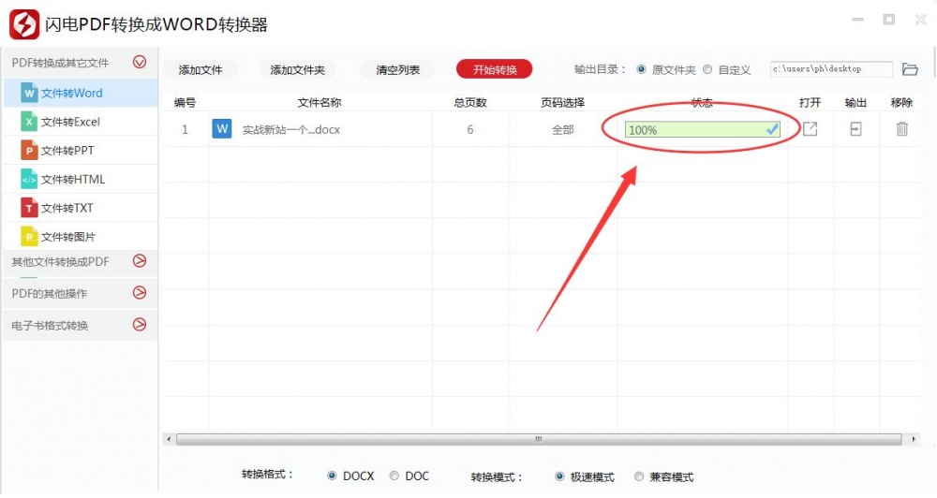The width and height of the screenshot is (937, 498).
Task: Open the 文件转HTML menu item
Action: pyautogui.click(x=81, y=179)
